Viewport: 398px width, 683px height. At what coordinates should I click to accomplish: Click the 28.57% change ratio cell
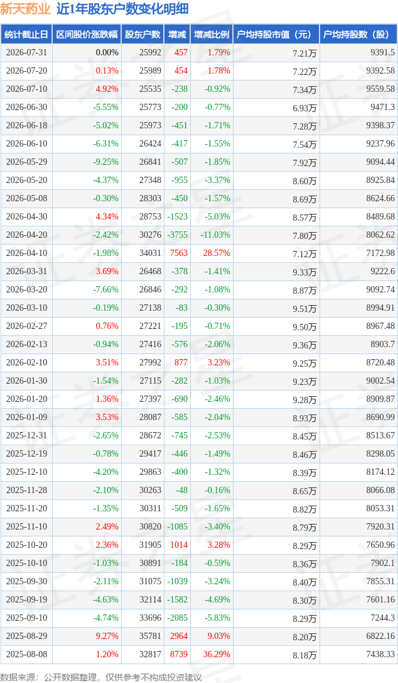217,253
